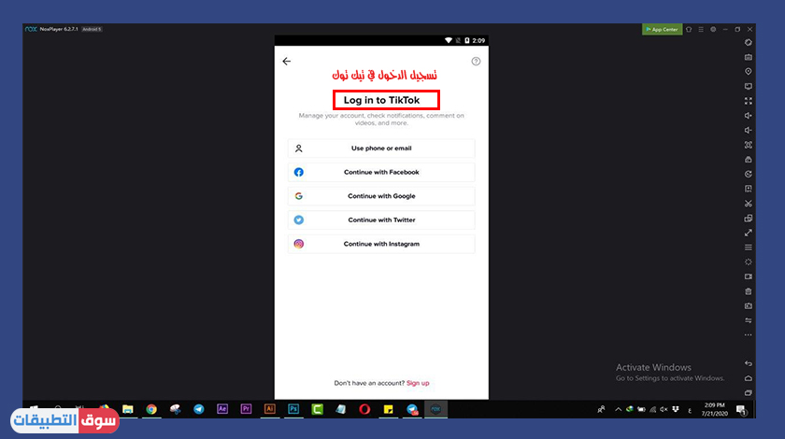
Task: Open Google Chrome from the taskbar
Action: [x=151, y=409]
